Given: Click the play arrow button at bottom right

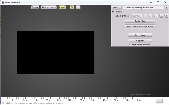Looking at the screenshot, I should click(x=159, y=101).
